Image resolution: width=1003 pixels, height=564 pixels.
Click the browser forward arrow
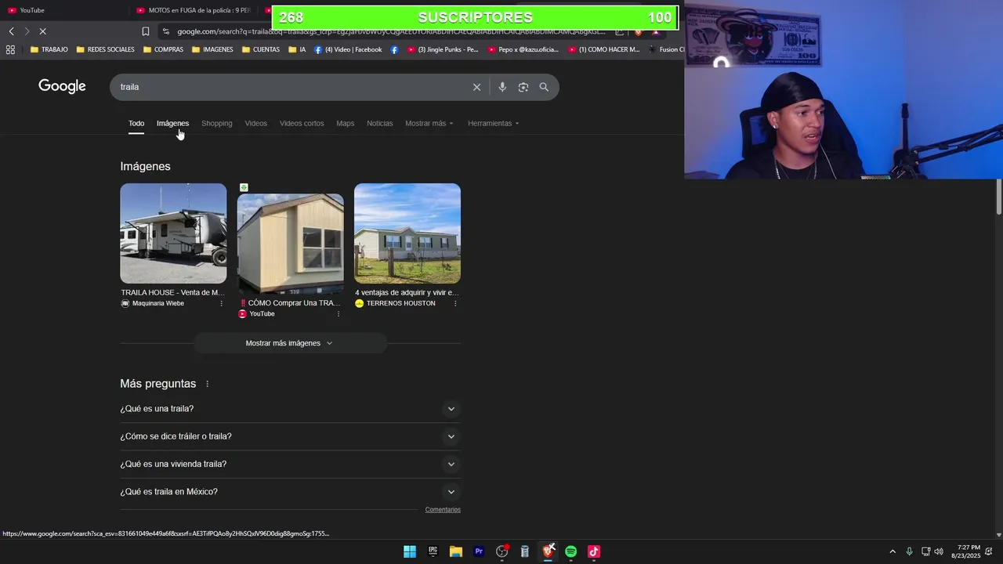point(27,31)
